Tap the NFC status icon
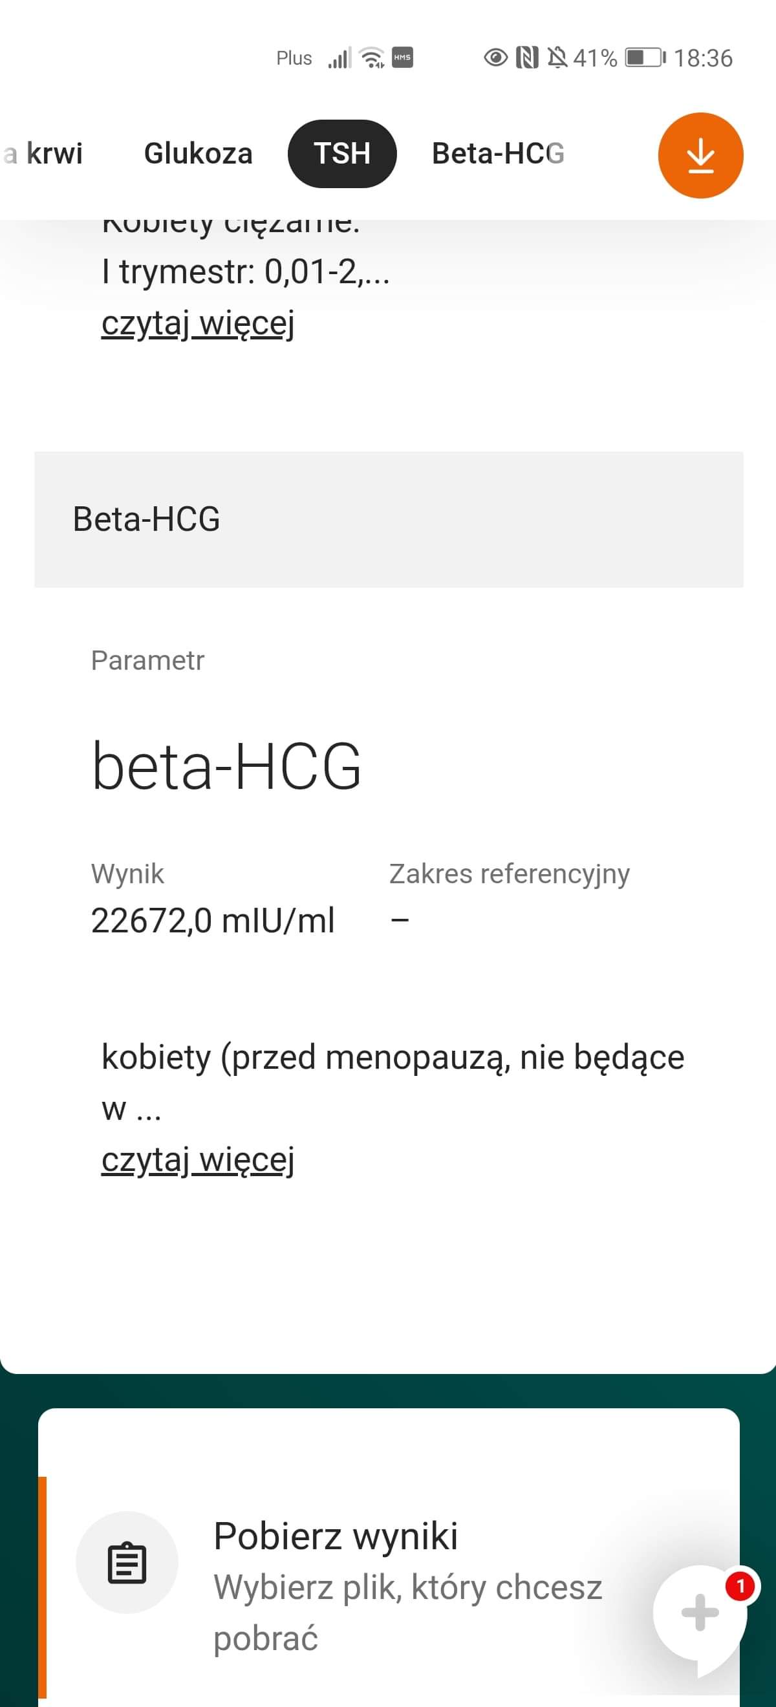The image size is (776, 1707). click(x=527, y=58)
